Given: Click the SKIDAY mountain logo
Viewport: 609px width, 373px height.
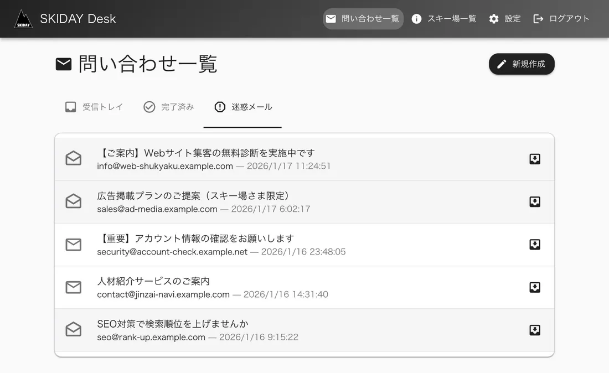Looking at the screenshot, I should [23, 19].
